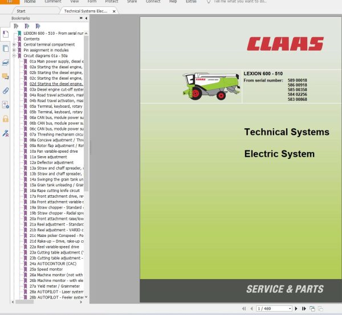This screenshot has height=315, width=342.
Task: Open the Comments panel icon
Action: 6,76
